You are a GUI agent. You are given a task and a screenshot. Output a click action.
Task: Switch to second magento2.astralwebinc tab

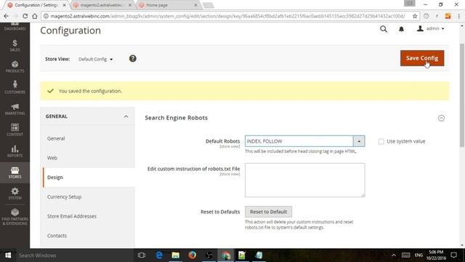[102, 5]
